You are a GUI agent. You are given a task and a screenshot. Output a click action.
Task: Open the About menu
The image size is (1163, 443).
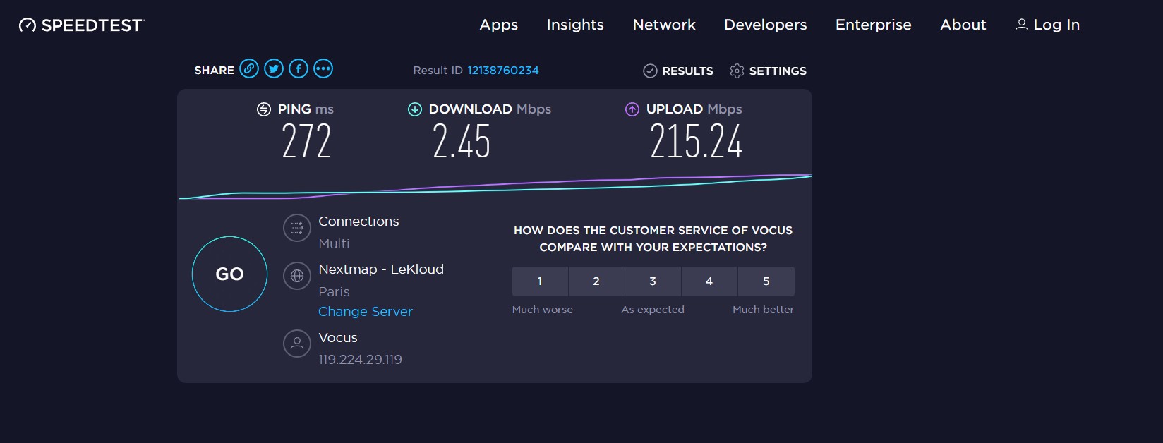(963, 25)
